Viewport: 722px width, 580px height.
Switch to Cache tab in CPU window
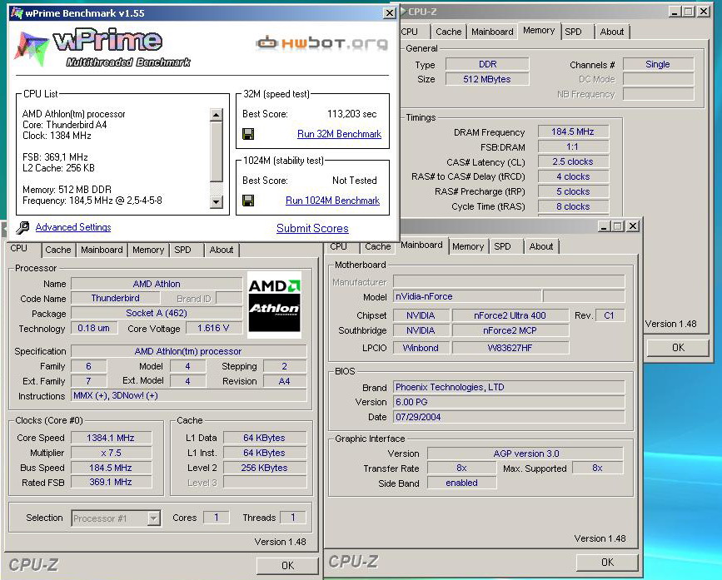[x=58, y=250]
